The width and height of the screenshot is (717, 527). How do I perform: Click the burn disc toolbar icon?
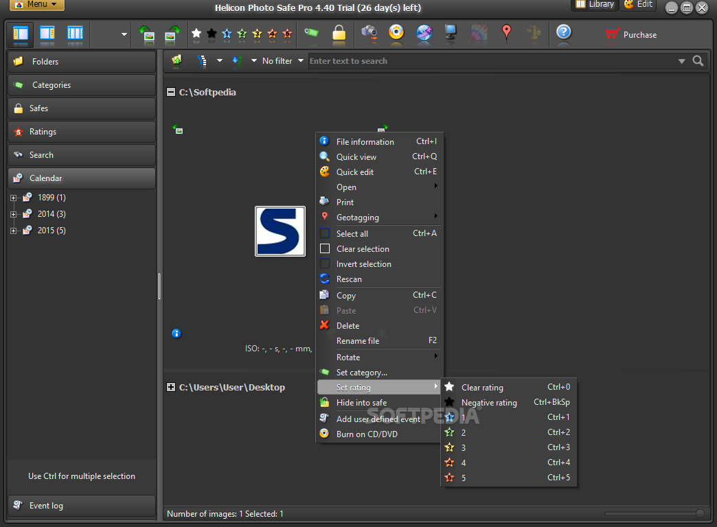(396, 32)
